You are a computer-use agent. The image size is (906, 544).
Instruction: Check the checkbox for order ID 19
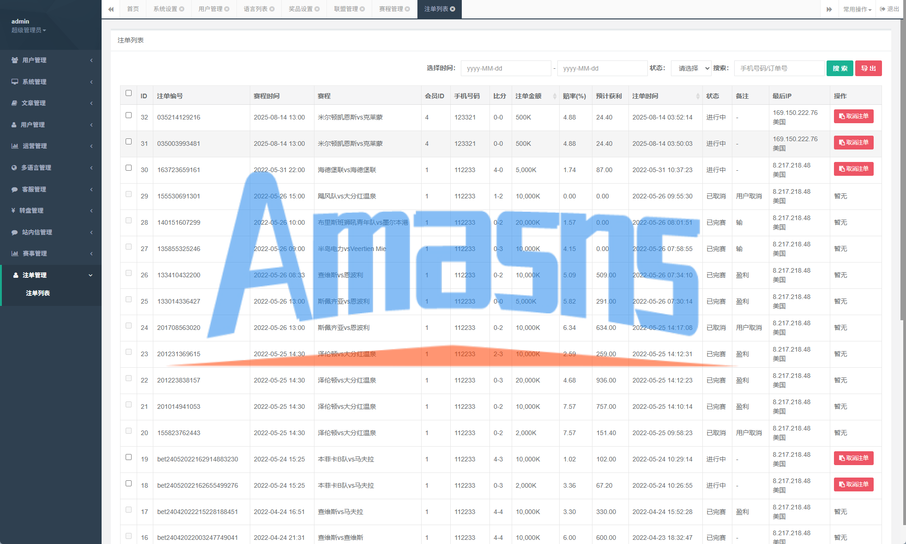[128, 457]
